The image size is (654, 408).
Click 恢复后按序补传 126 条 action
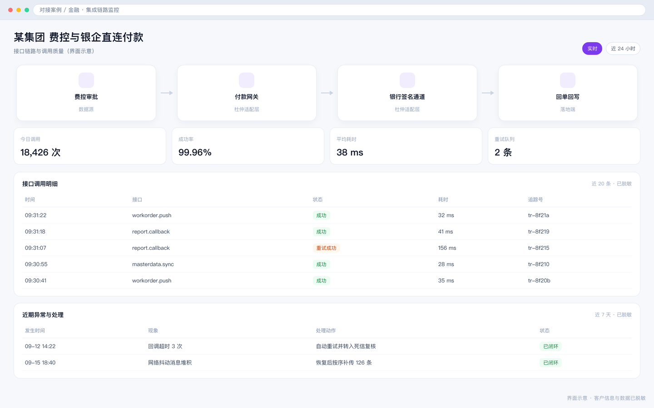pos(344,363)
